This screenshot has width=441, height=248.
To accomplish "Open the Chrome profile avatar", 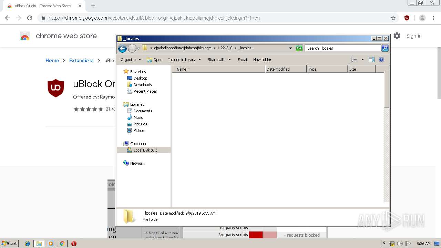I will [422, 18].
